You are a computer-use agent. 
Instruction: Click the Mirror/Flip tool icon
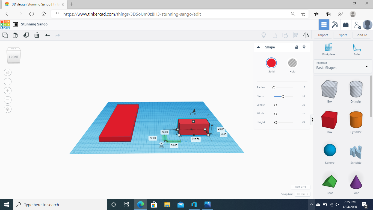(x=306, y=35)
